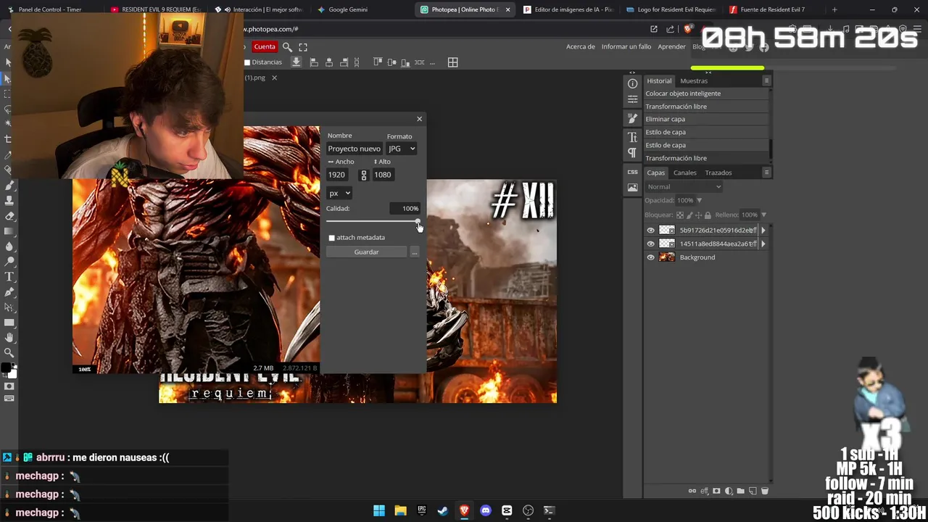The height and width of the screenshot is (522, 928).
Task: Select the Blur drop tool
Action: pyautogui.click(x=9, y=246)
